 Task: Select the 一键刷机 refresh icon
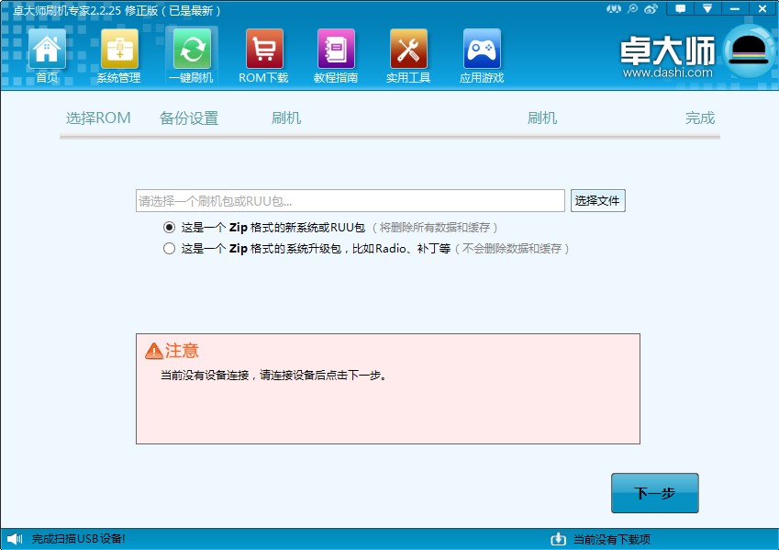(192, 49)
